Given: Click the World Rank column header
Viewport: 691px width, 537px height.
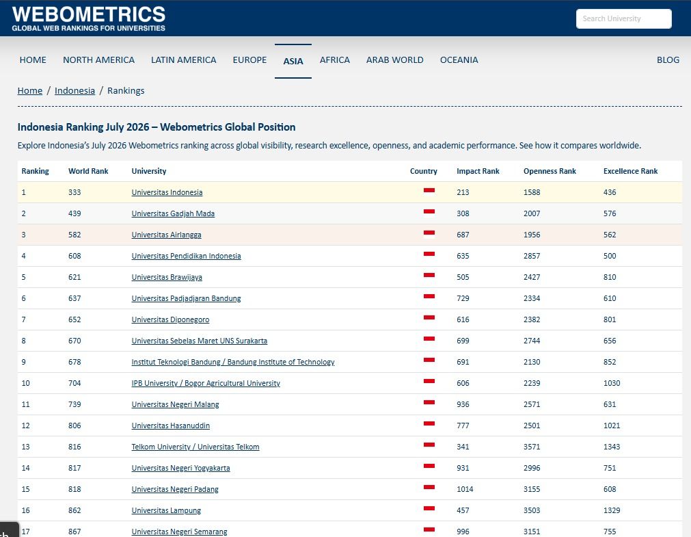Looking at the screenshot, I should (x=88, y=171).
